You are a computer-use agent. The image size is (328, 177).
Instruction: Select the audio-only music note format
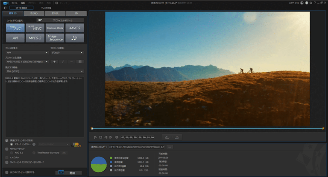click(75, 38)
